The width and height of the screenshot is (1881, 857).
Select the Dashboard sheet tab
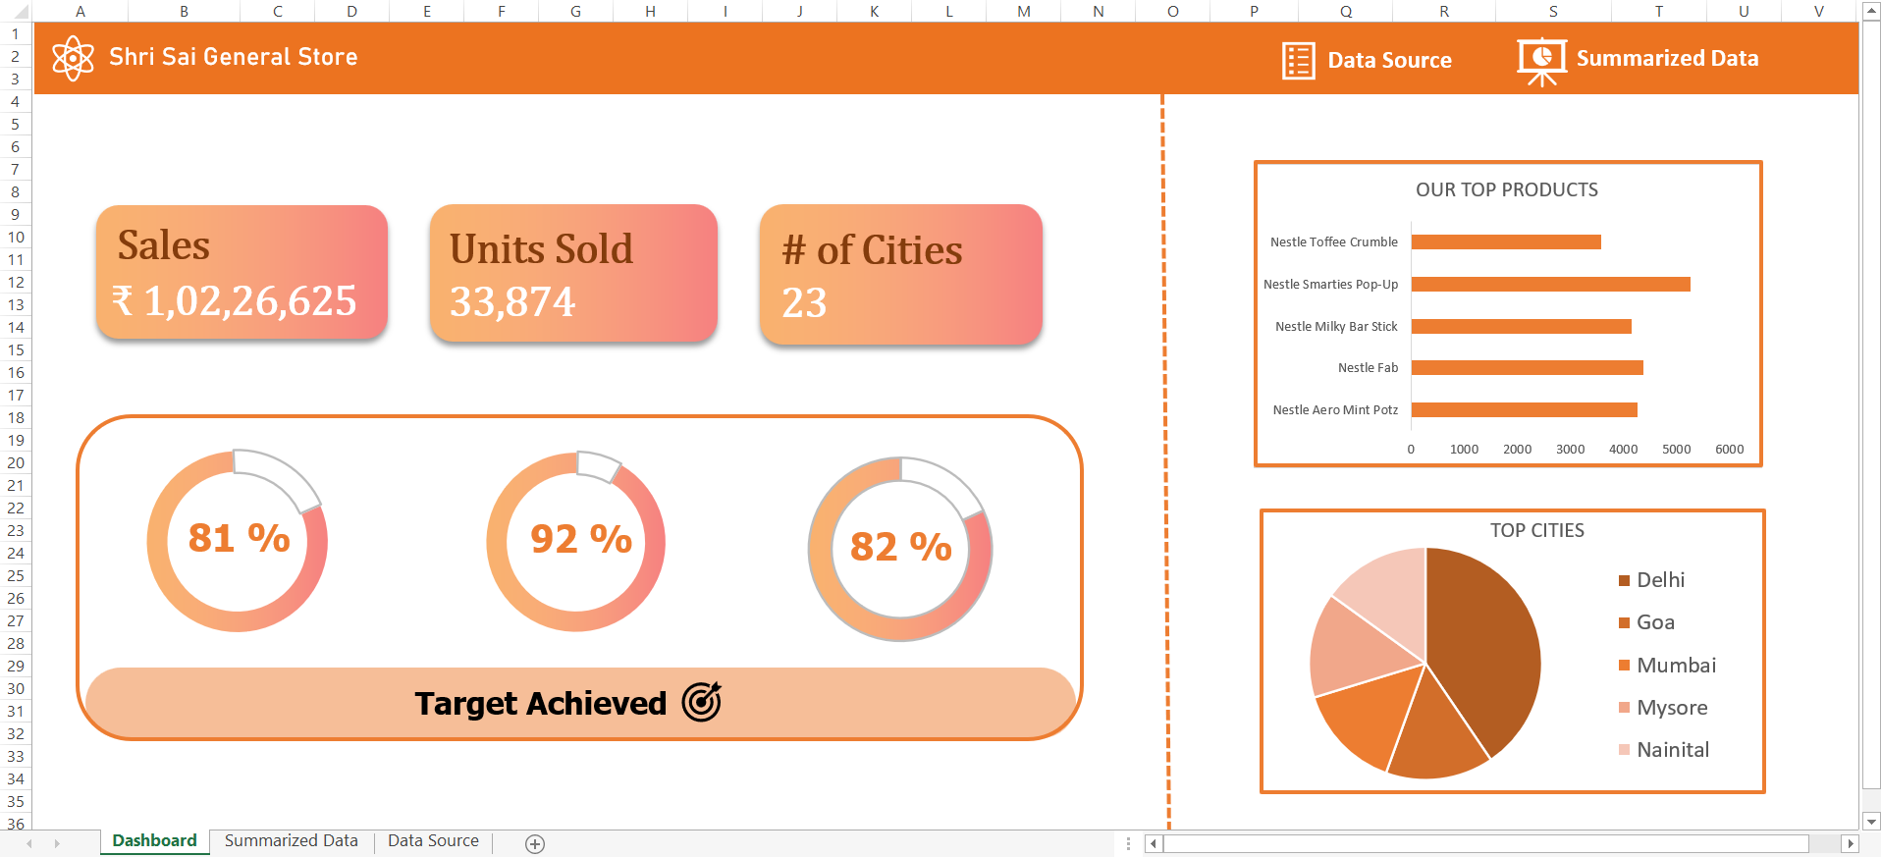coord(154,841)
